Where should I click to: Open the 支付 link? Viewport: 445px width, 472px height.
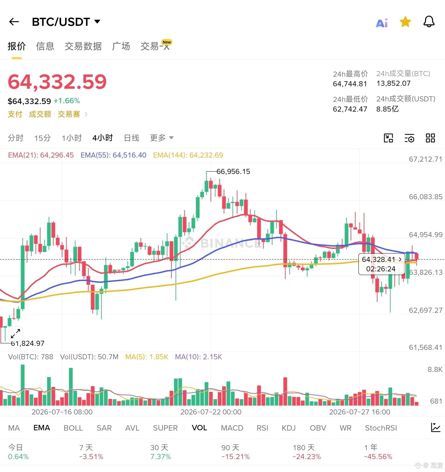tap(15, 114)
